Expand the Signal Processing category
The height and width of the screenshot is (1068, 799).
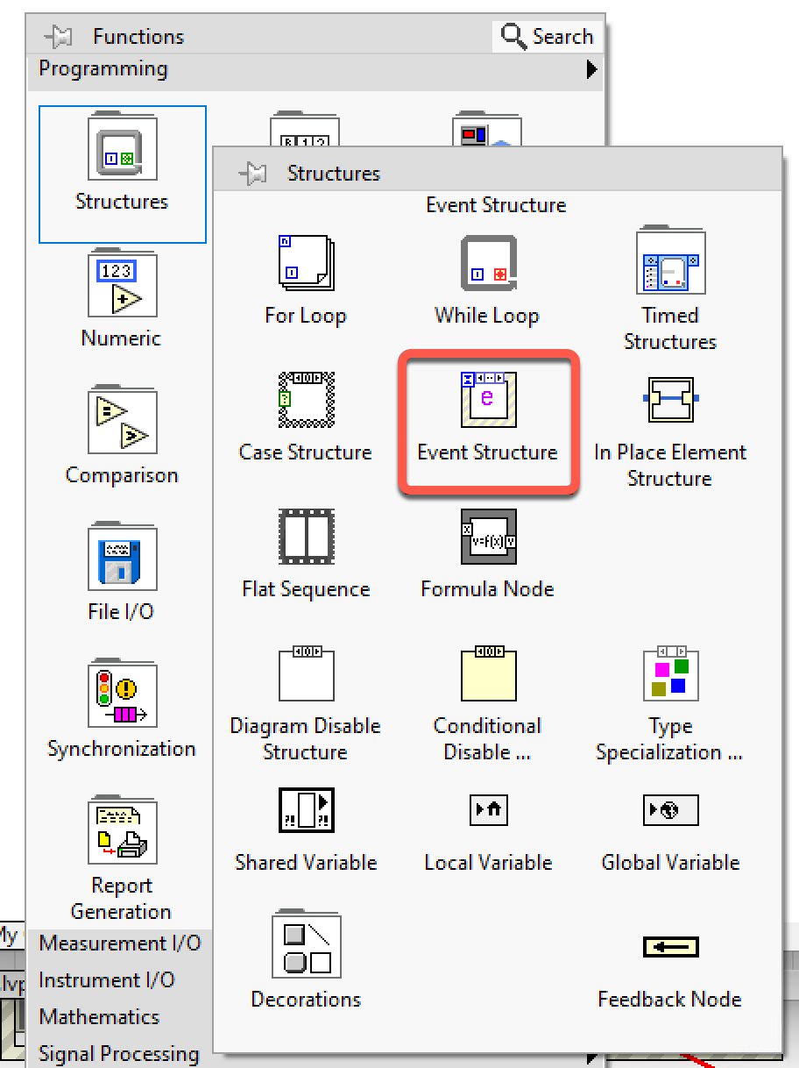coord(119,1054)
